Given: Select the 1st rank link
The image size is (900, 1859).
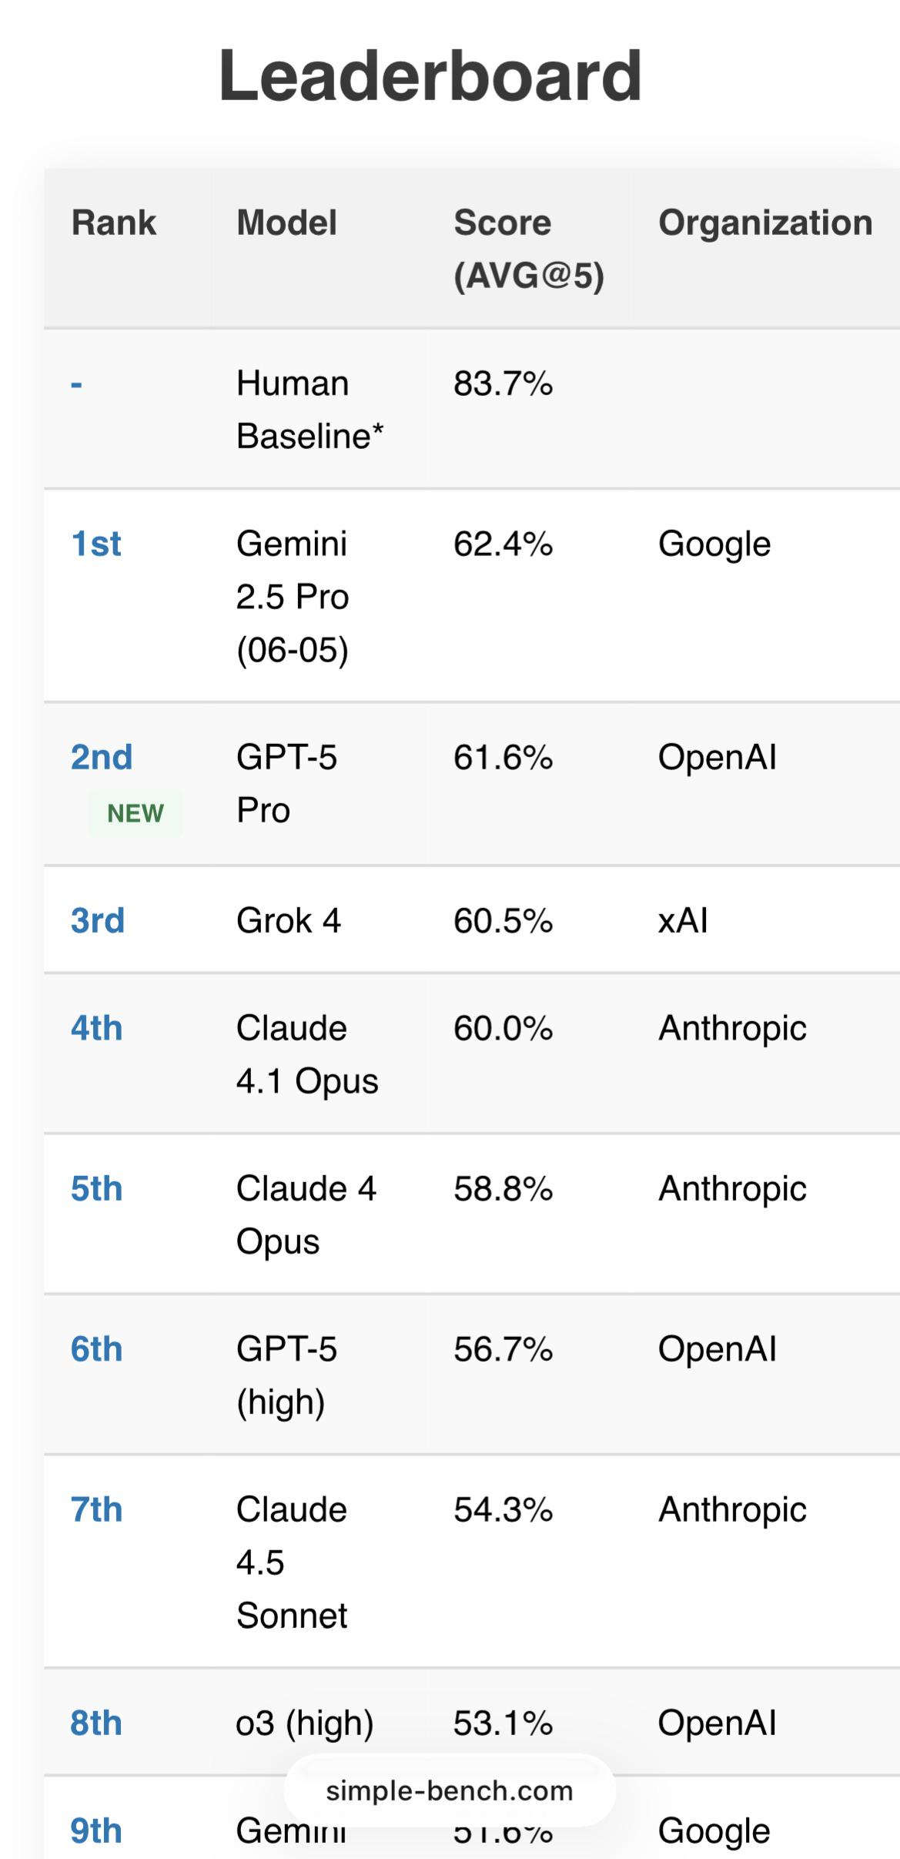Looking at the screenshot, I should [x=96, y=544].
